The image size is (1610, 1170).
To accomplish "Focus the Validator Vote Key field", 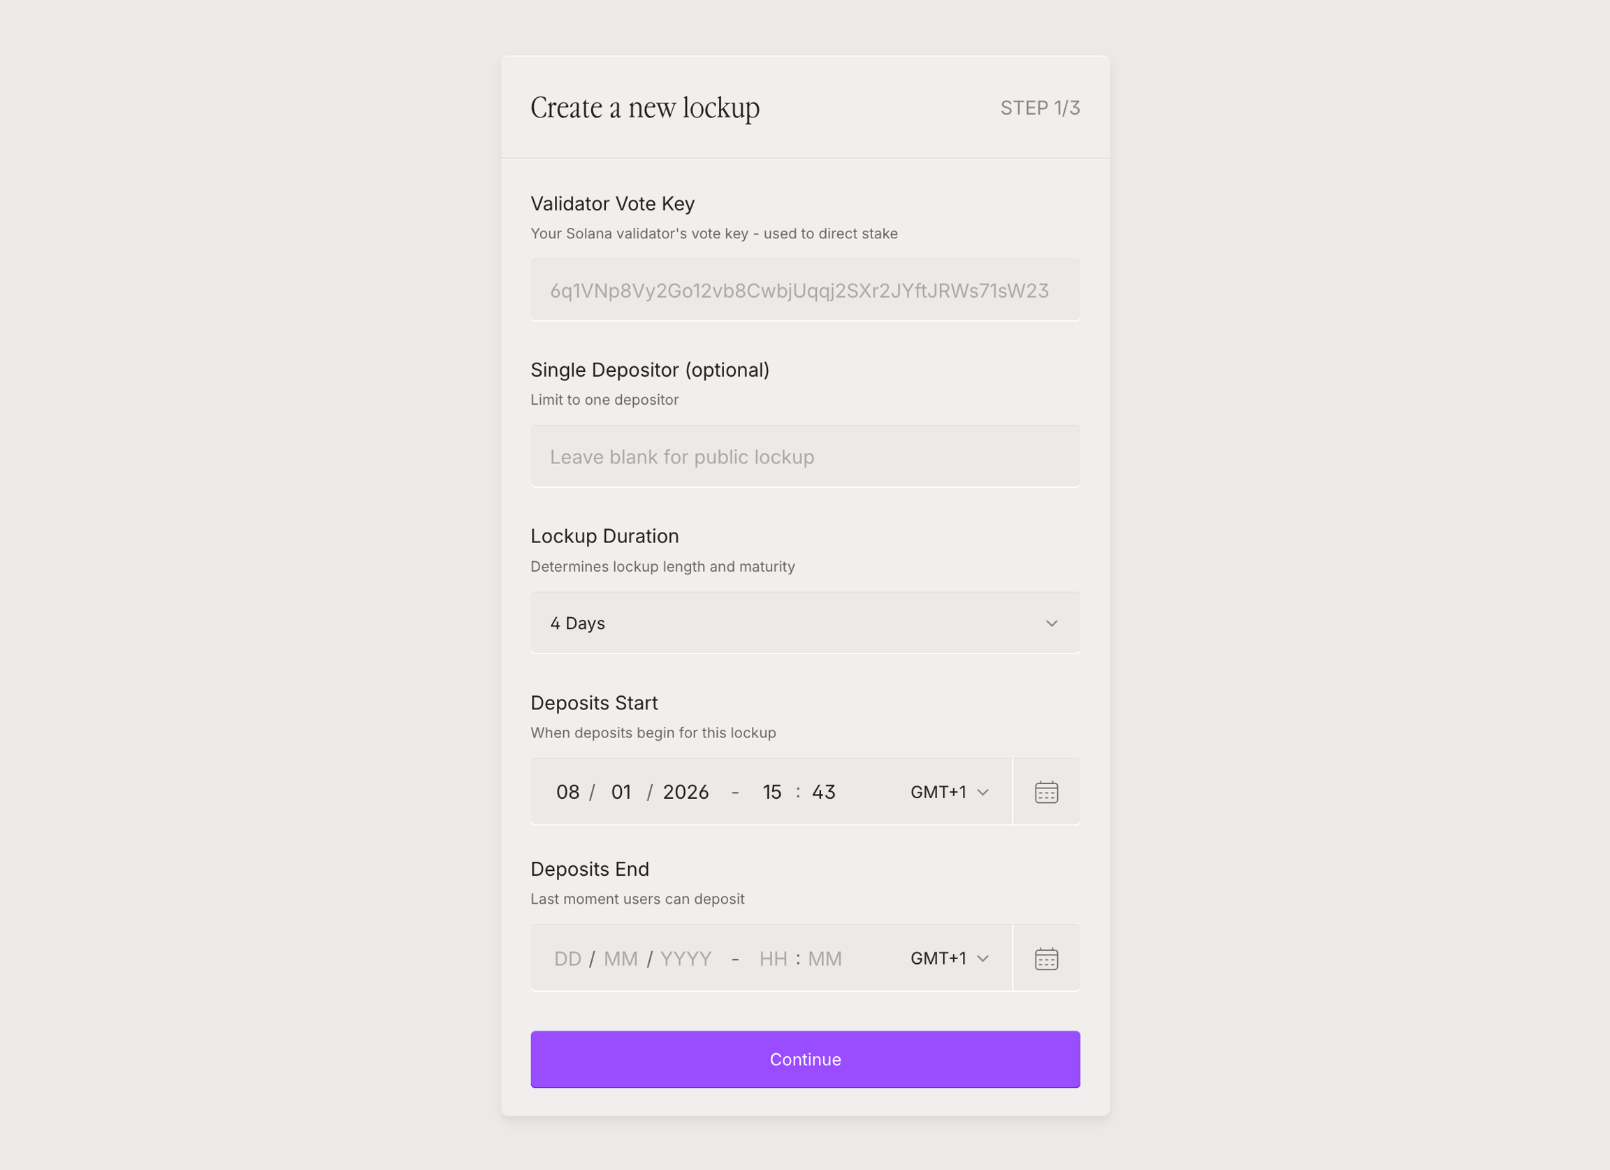I will tap(804, 290).
